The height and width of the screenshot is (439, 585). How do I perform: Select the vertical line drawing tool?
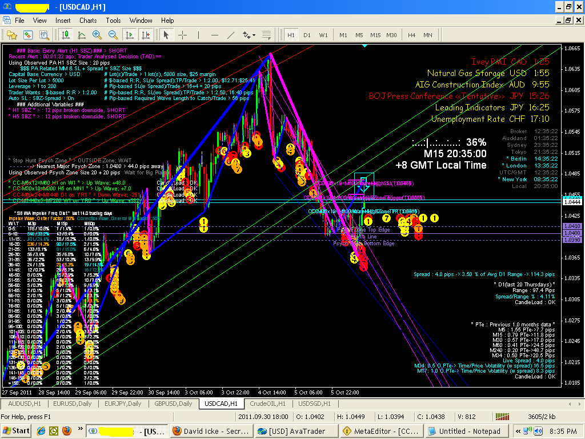pyautogui.click(x=198, y=35)
